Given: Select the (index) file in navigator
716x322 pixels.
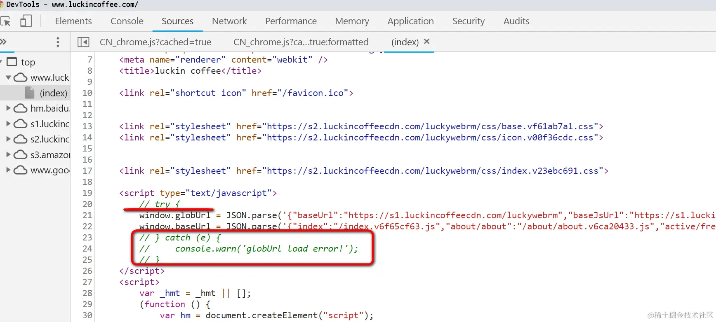Looking at the screenshot, I should point(53,93).
